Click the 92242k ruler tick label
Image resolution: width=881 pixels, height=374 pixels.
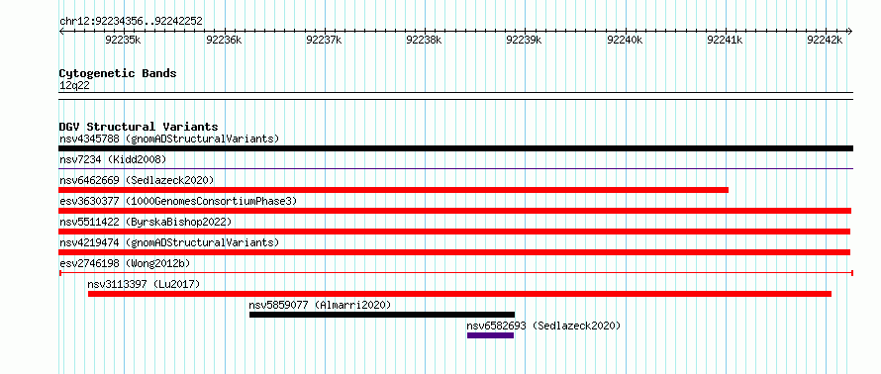[825, 40]
